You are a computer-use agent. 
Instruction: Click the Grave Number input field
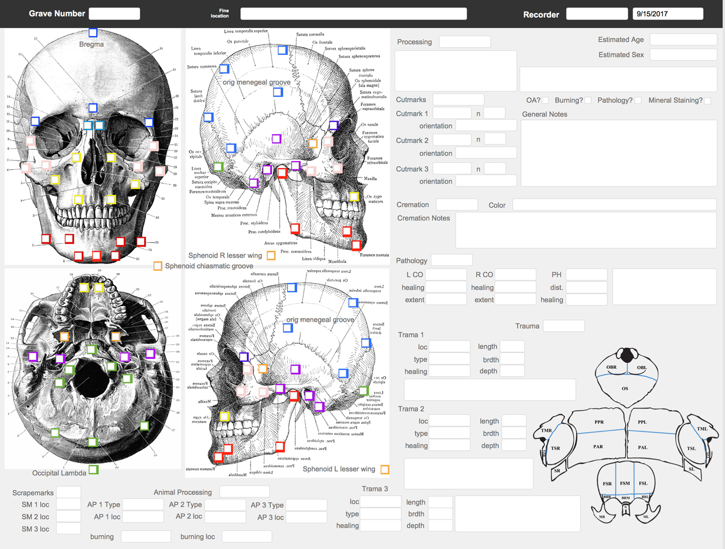pos(114,13)
